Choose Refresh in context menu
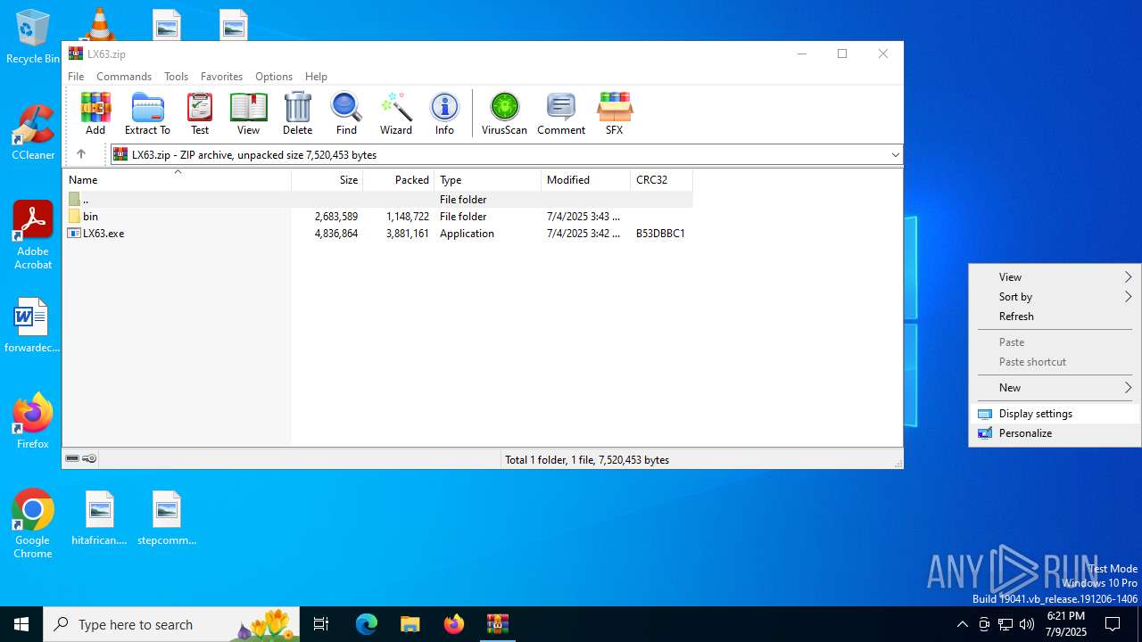This screenshot has width=1142, height=642. tap(1054, 317)
